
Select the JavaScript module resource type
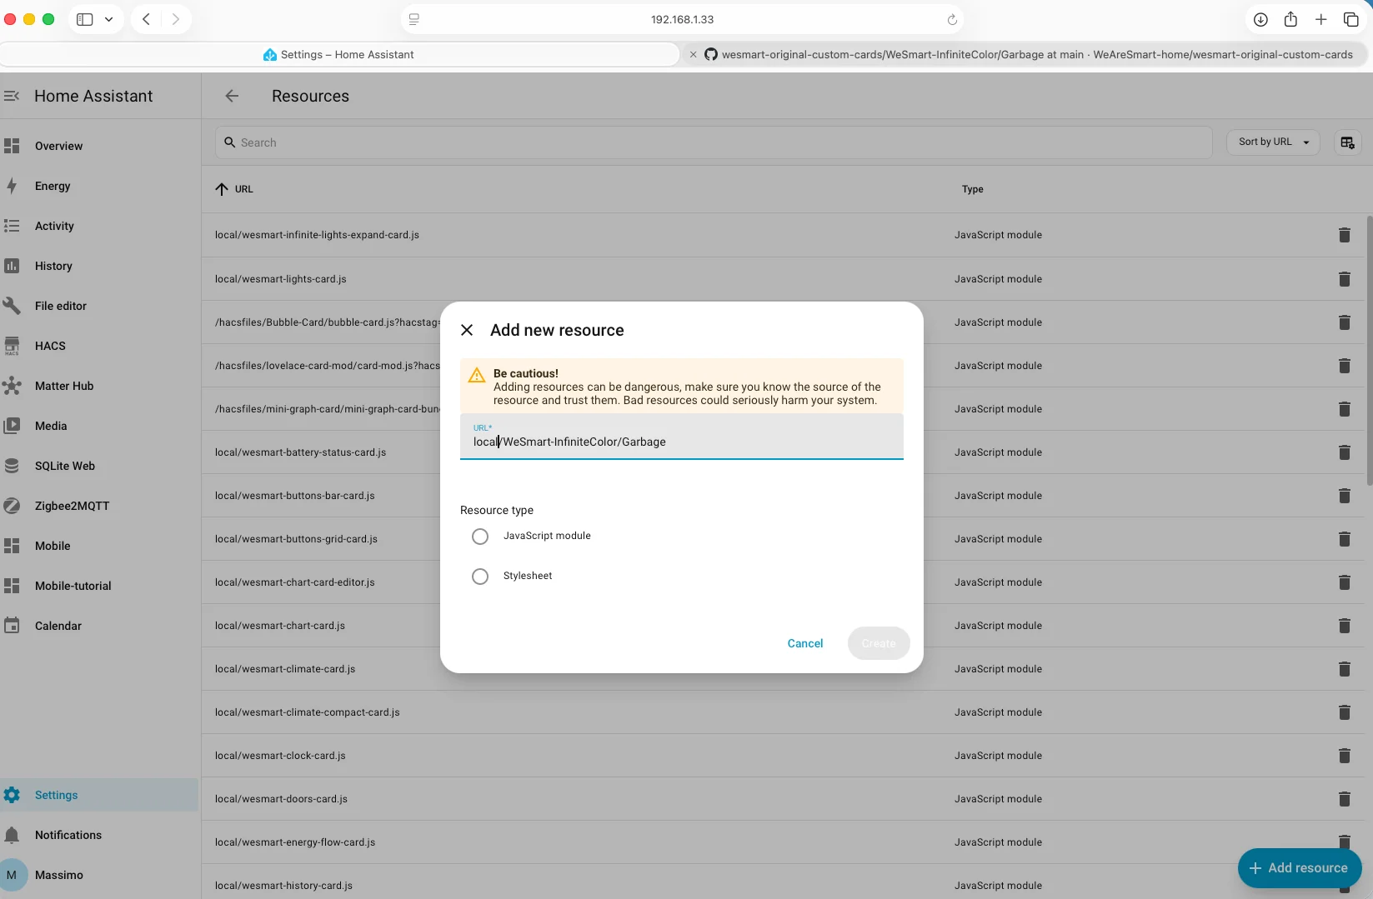pyautogui.click(x=480, y=537)
